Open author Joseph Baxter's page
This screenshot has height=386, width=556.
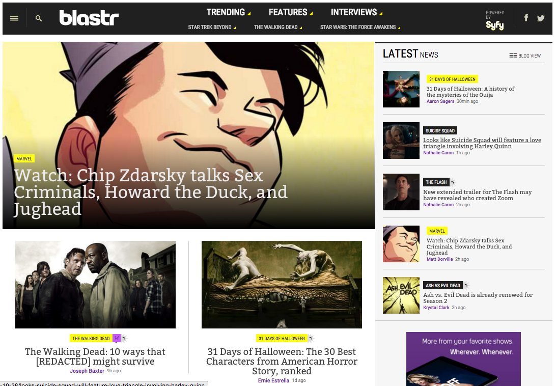[x=87, y=371]
